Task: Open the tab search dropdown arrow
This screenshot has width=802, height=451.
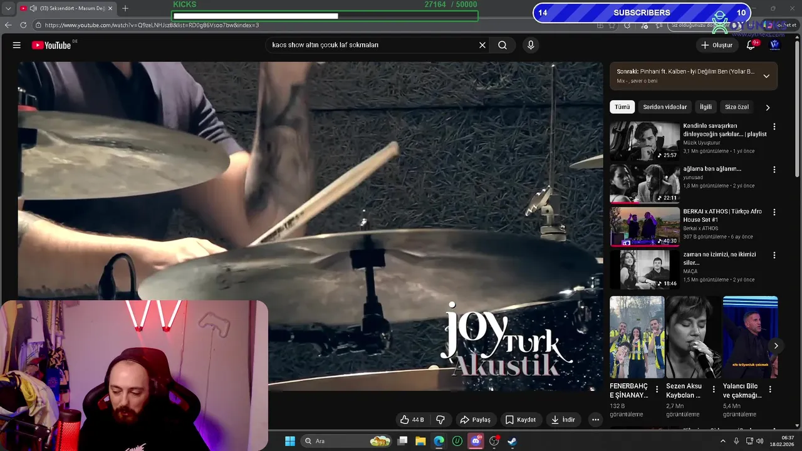Action: [8, 8]
